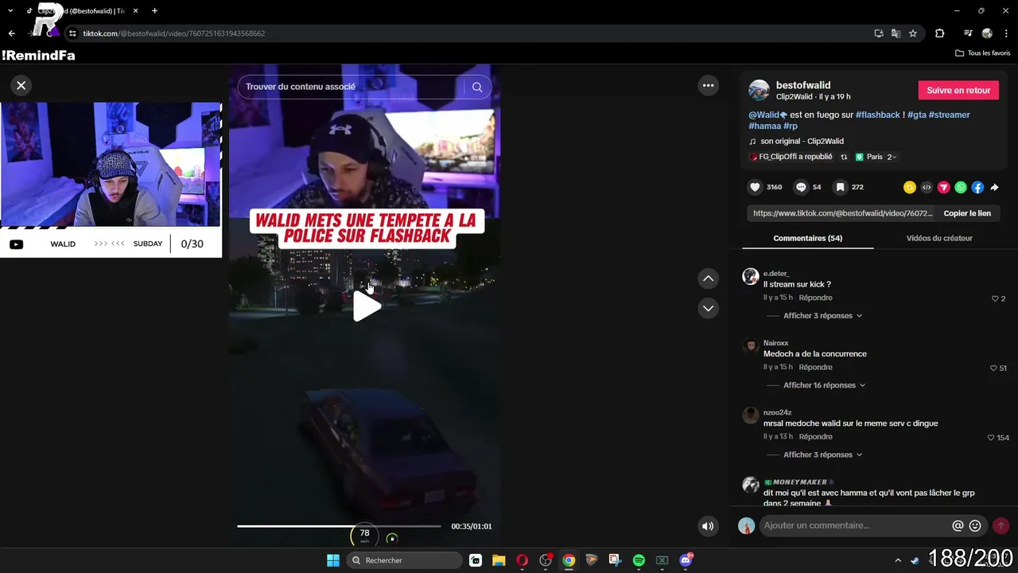Reply to the Nairoxx comment
The image size is (1018, 573).
point(815,367)
